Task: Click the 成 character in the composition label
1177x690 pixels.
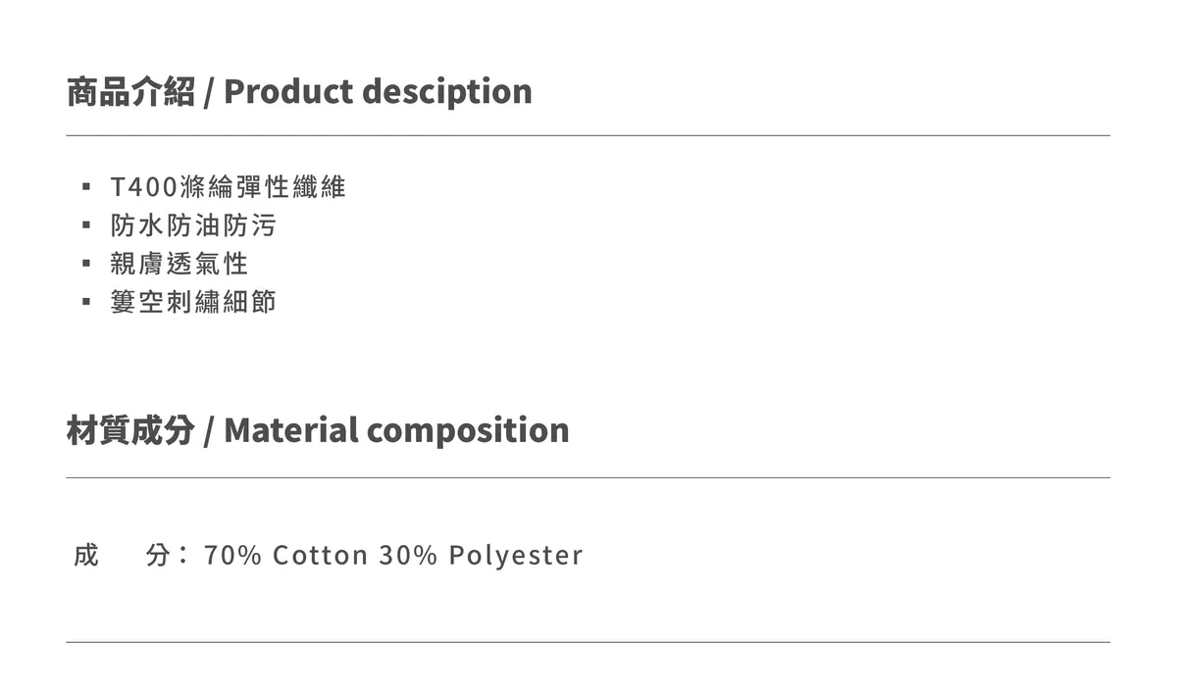Action: coord(86,555)
